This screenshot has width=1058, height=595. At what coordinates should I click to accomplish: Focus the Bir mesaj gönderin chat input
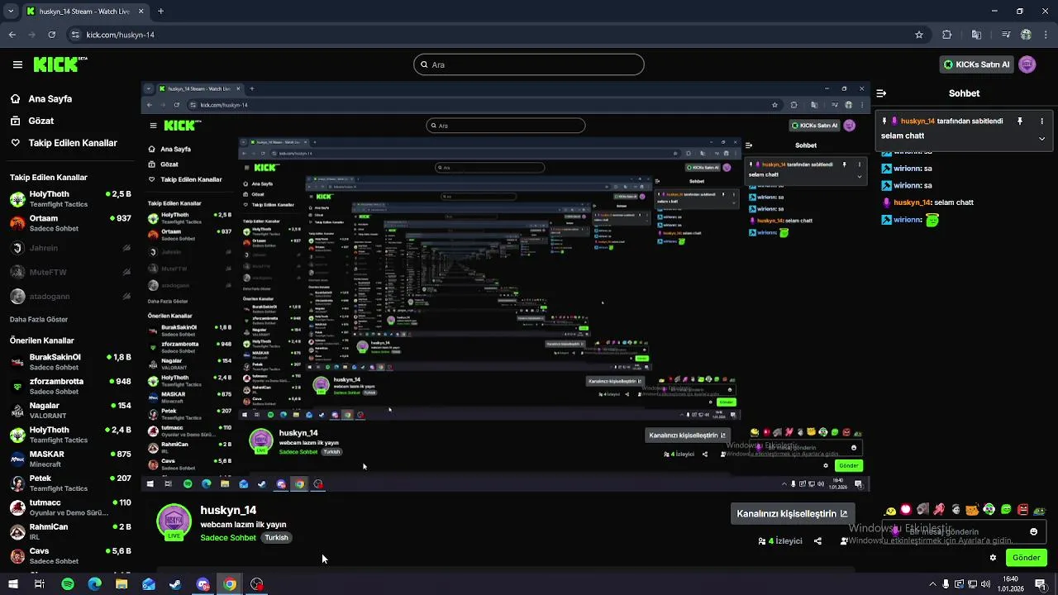click(x=964, y=531)
